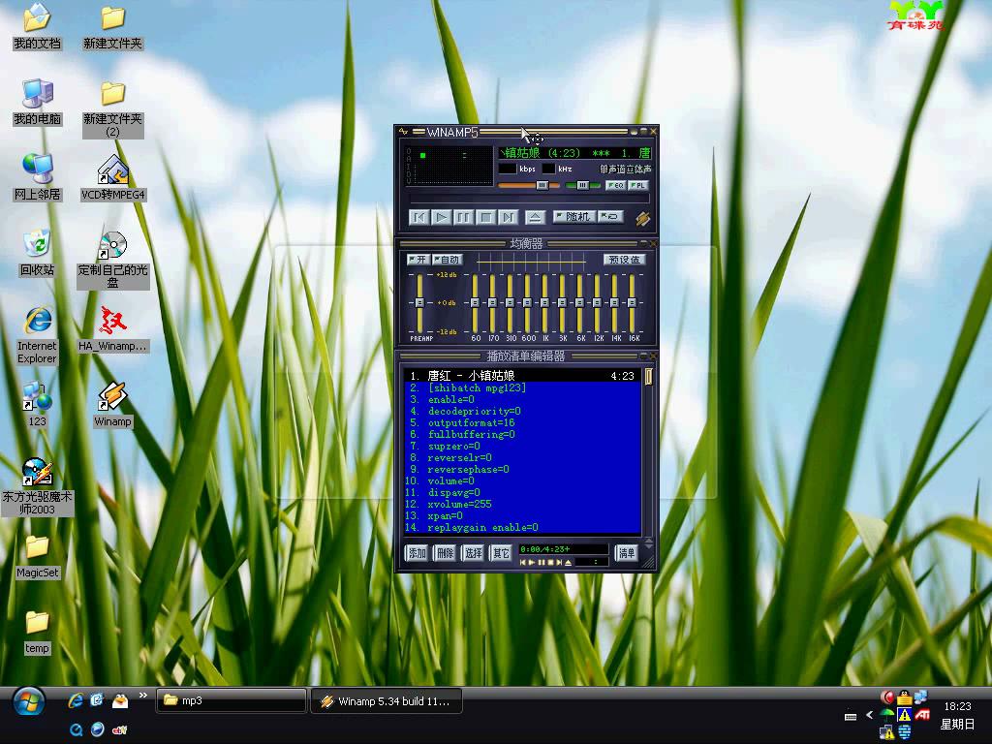Click the PREAMP slider handle
This screenshot has width=992, height=744.
coord(419,303)
